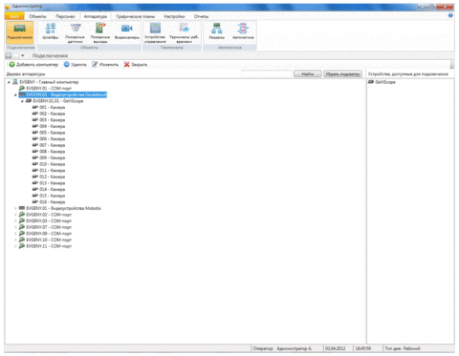The width and height of the screenshot is (459, 356).
Task: Expand the Видеоустройства Mobotix node
Action: 15,208
